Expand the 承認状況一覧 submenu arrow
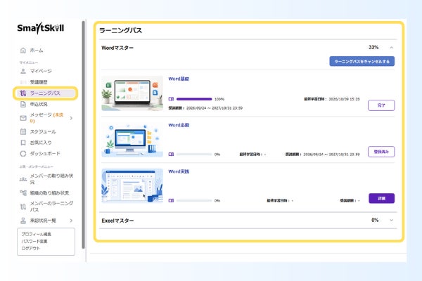 pyautogui.click(x=71, y=221)
